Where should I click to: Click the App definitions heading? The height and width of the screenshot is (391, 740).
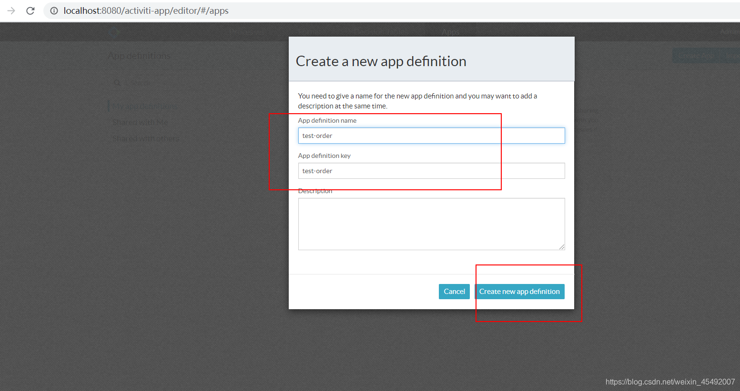point(139,56)
